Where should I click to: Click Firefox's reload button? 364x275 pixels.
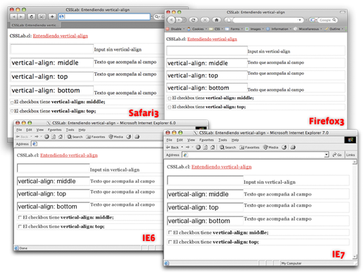(193, 20)
